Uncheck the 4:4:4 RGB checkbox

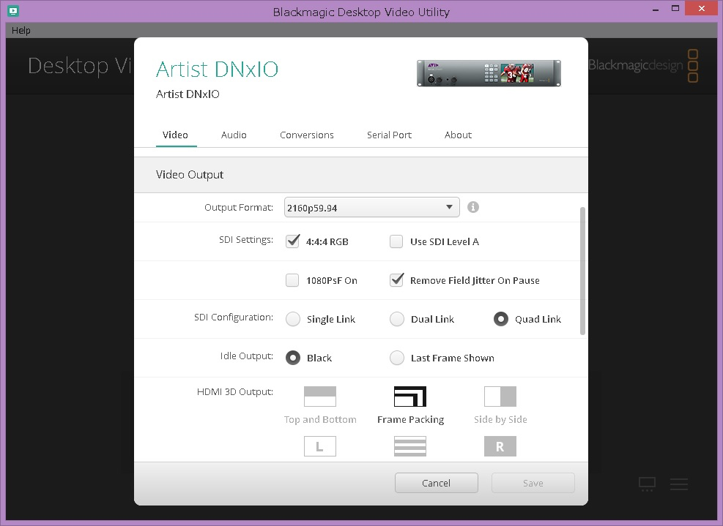[293, 241]
